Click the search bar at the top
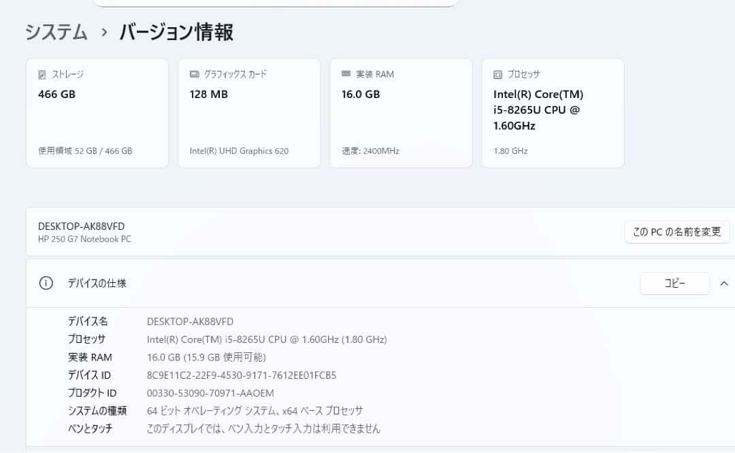Image resolution: width=735 pixels, height=453 pixels. [276, 3]
